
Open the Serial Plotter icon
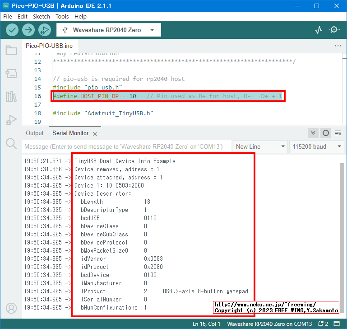pos(319,30)
